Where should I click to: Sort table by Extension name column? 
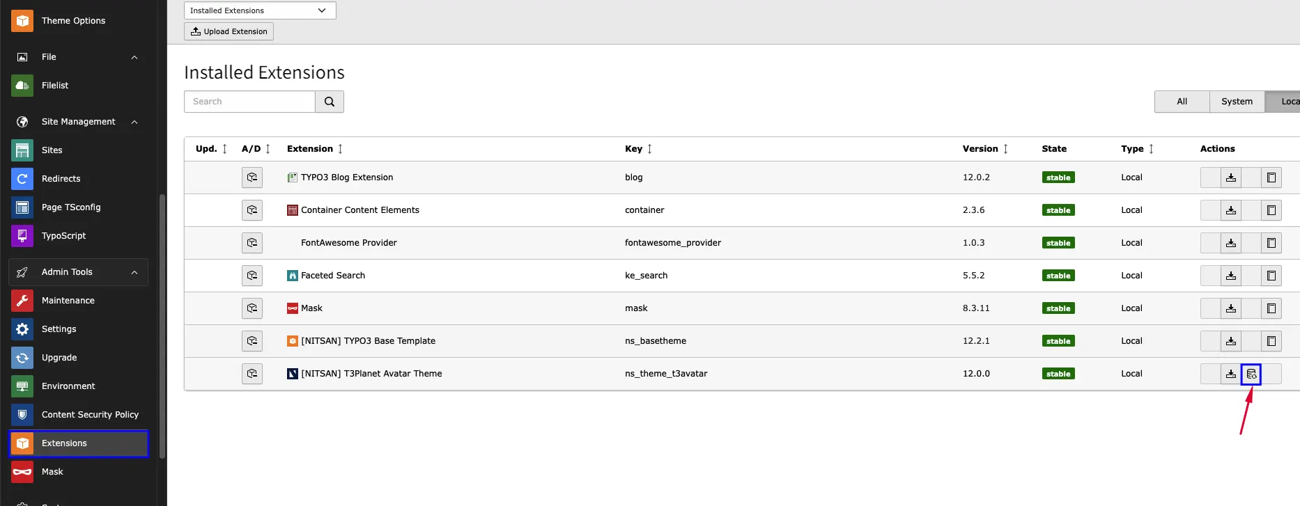tap(315, 149)
